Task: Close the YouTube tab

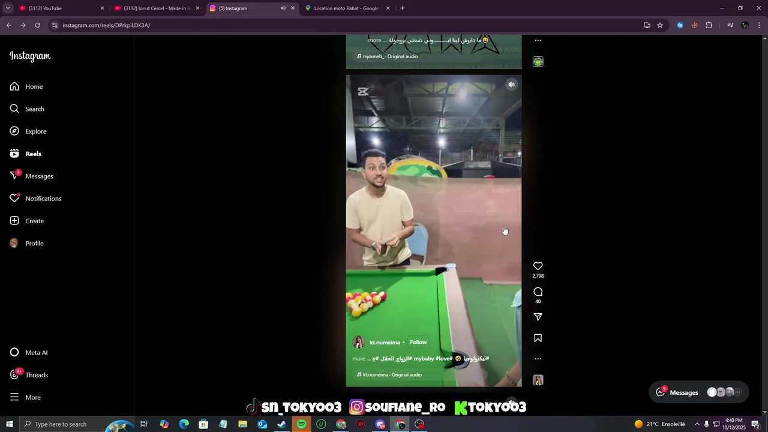Action: 102,8
